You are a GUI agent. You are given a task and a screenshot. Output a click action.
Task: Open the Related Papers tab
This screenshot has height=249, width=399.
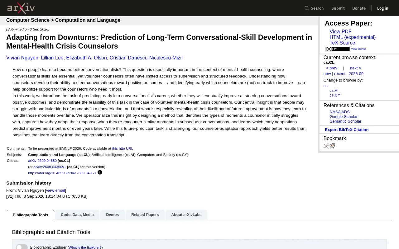[145, 215]
